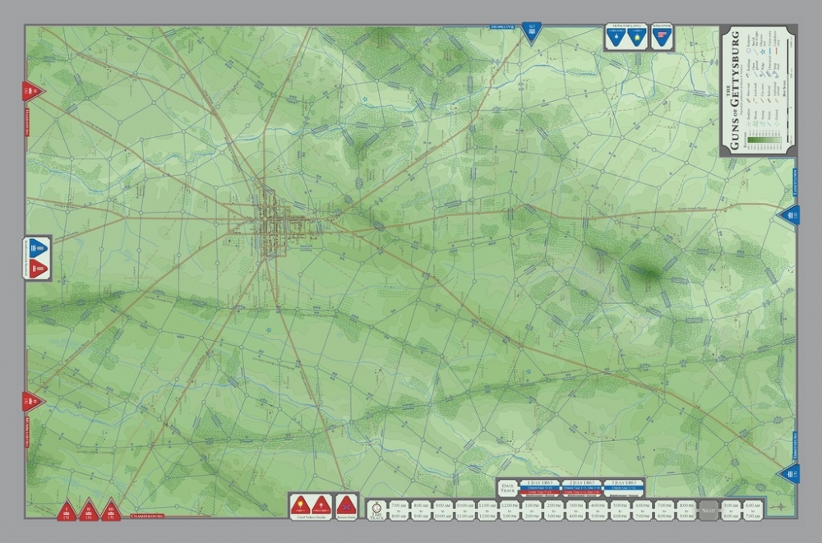
Task: Click the red Harrisburg entry marker on left edge
Action: [33, 90]
